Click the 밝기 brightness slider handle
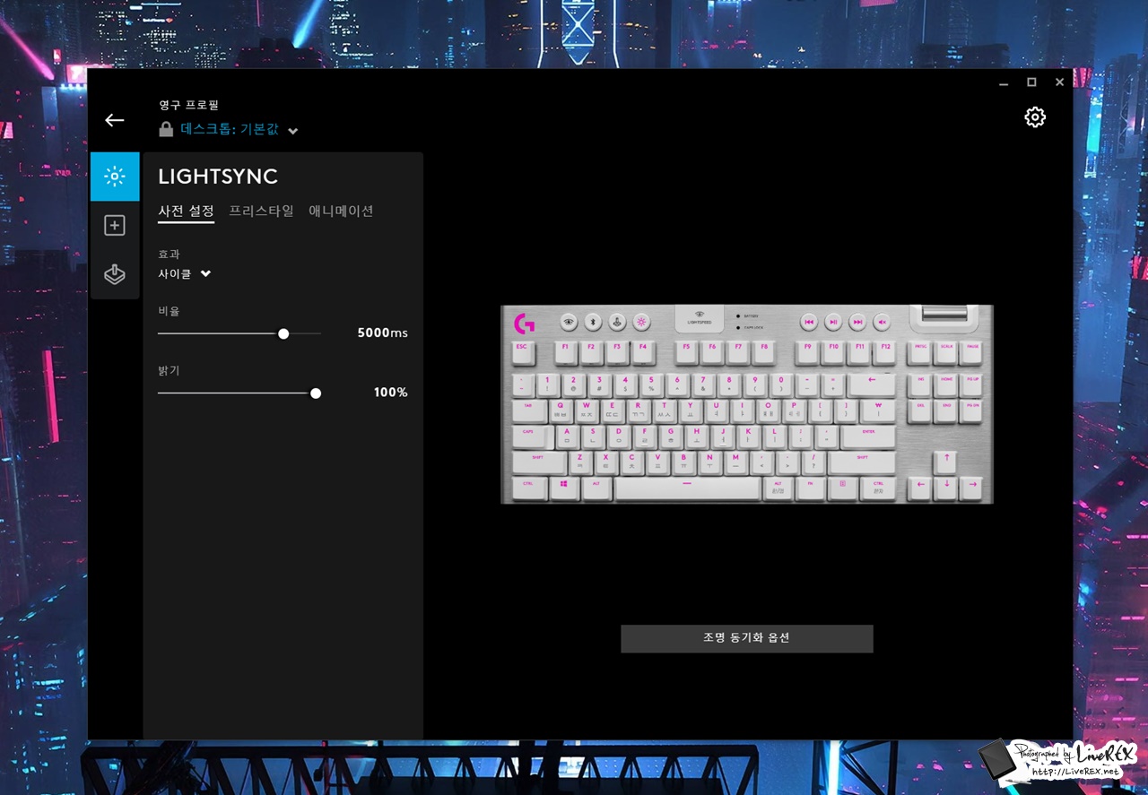The height and width of the screenshot is (795, 1148). click(x=316, y=393)
